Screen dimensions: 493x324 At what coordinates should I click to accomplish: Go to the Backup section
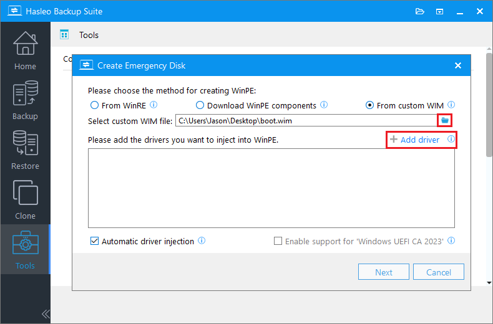[x=25, y=100]
